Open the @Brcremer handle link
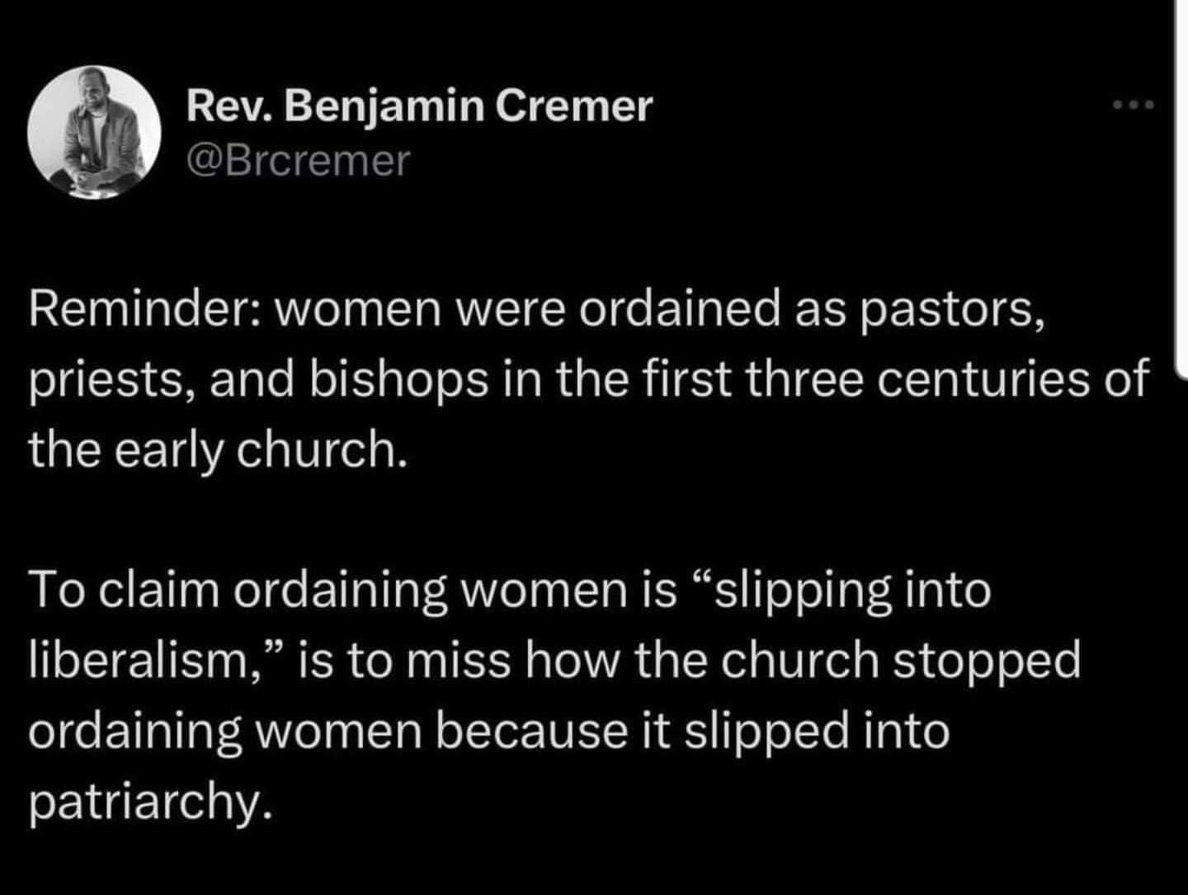 pyautogui.click(x=297, y=161)
